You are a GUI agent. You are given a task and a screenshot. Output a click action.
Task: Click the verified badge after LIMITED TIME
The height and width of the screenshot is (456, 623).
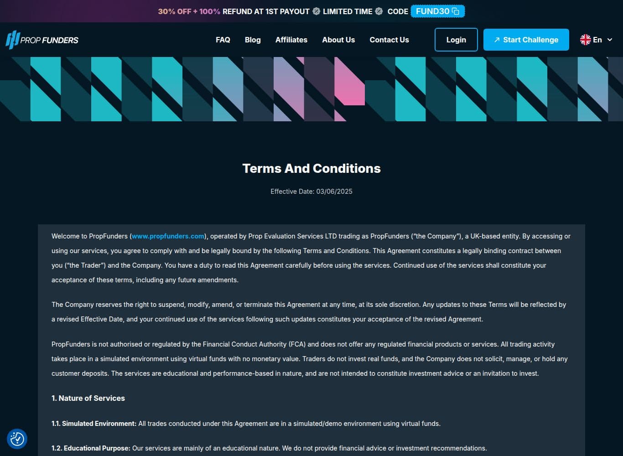[x=379, y=11]
